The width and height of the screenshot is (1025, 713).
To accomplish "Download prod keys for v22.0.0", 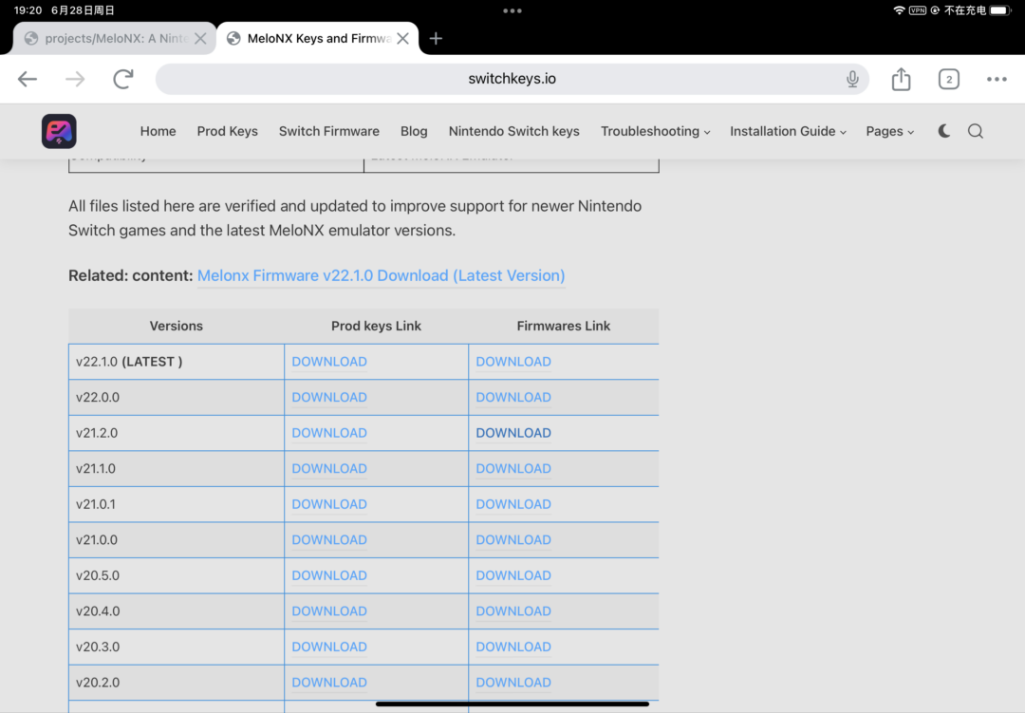I will click(x=328, y=397).
